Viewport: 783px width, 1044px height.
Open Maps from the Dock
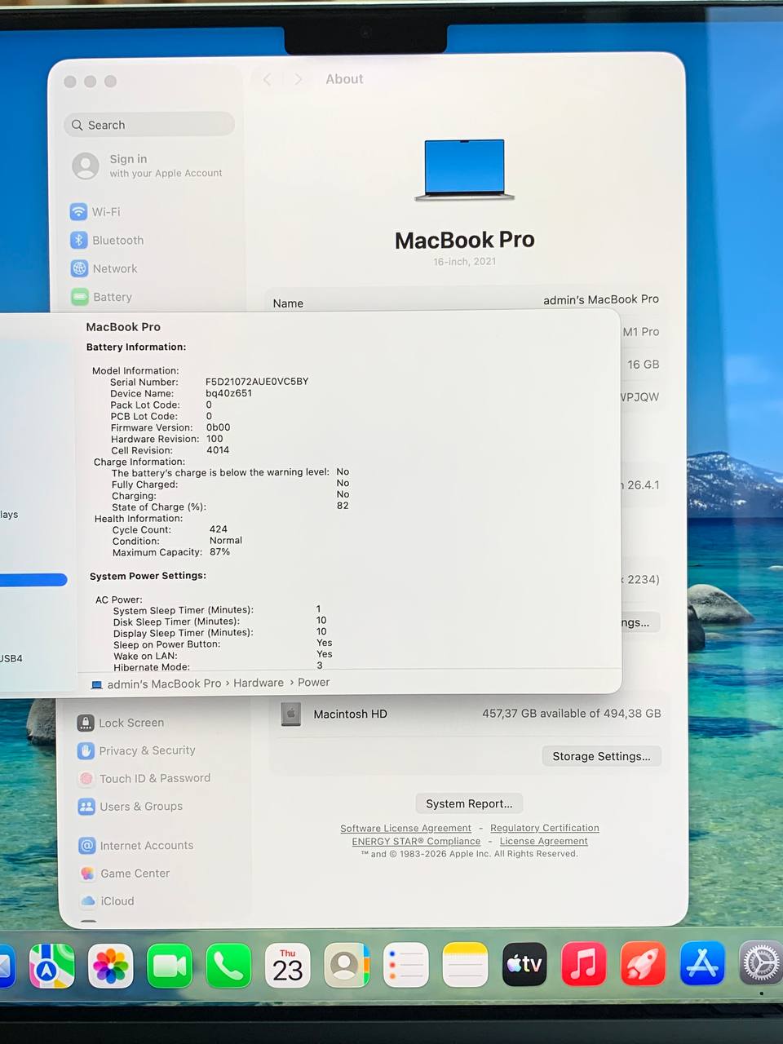[x=52, y=966]
